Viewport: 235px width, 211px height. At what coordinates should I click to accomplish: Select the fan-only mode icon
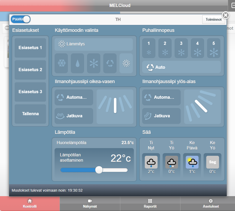coord(94,63)
